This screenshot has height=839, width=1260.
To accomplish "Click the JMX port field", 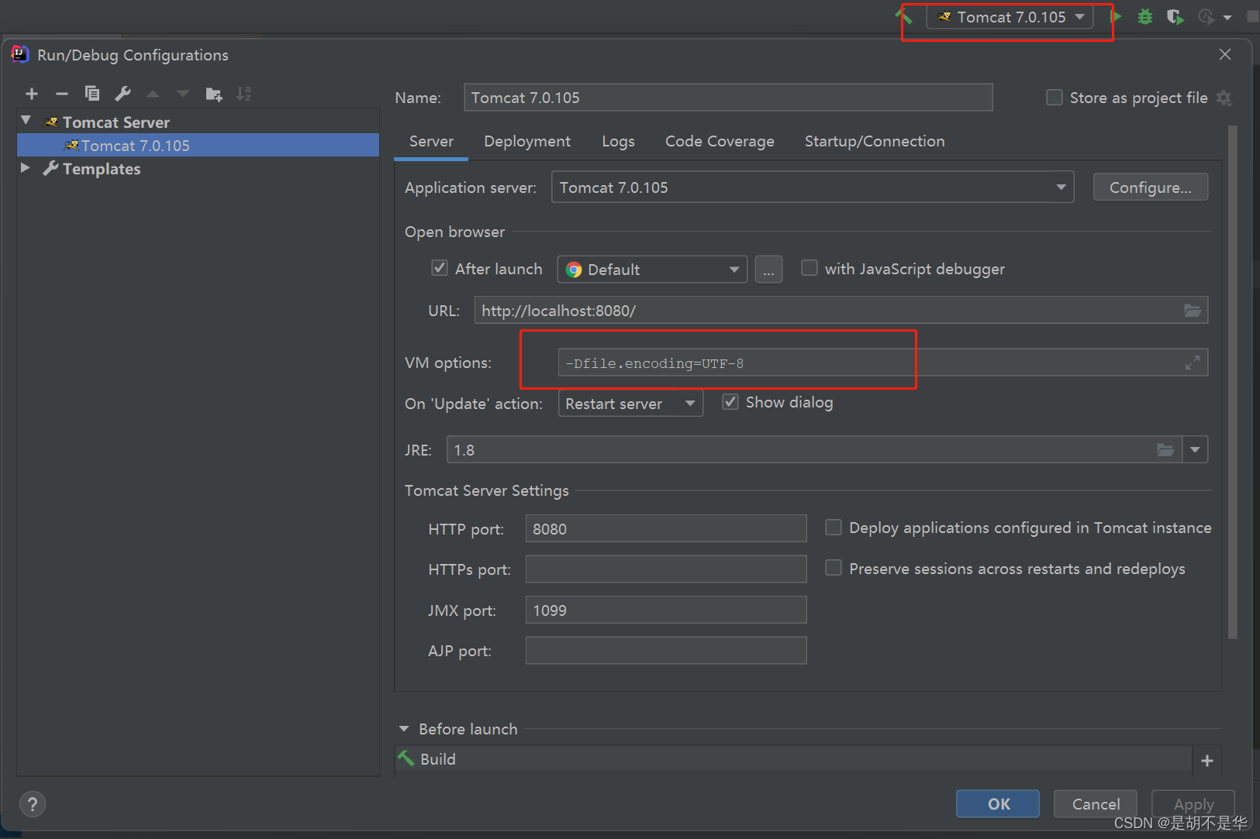I will point(666,610).
